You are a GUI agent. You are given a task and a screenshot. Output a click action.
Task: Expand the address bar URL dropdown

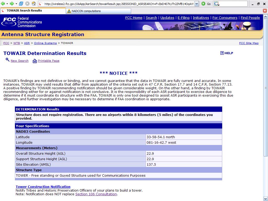point(197,4)
